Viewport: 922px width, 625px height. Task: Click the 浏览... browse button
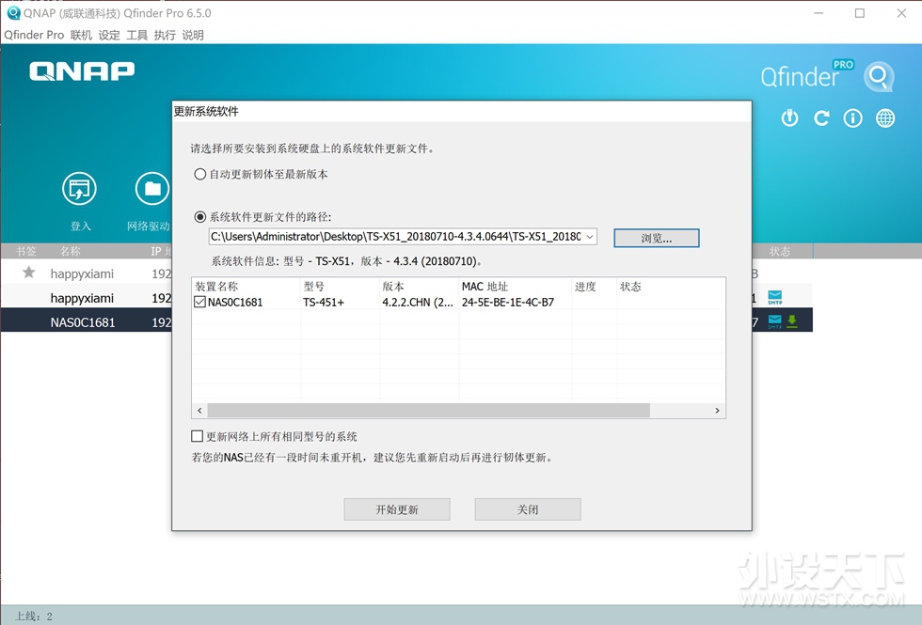(657, 238)
